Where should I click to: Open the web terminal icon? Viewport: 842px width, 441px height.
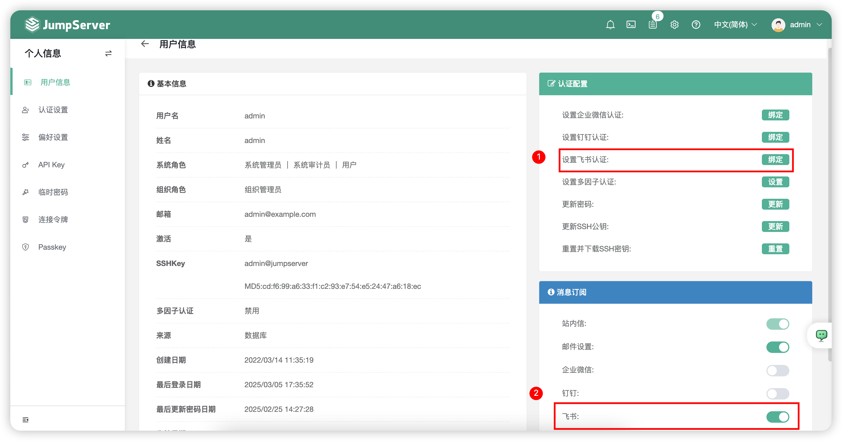[x=631, y=25]
